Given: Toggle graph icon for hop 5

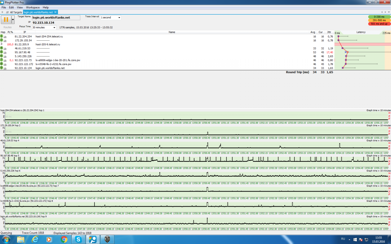Looking at the screenshot, I should 5,52.
